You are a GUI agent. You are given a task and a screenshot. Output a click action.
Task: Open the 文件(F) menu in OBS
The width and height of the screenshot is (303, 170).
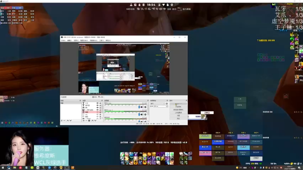(x=63, y=40)
